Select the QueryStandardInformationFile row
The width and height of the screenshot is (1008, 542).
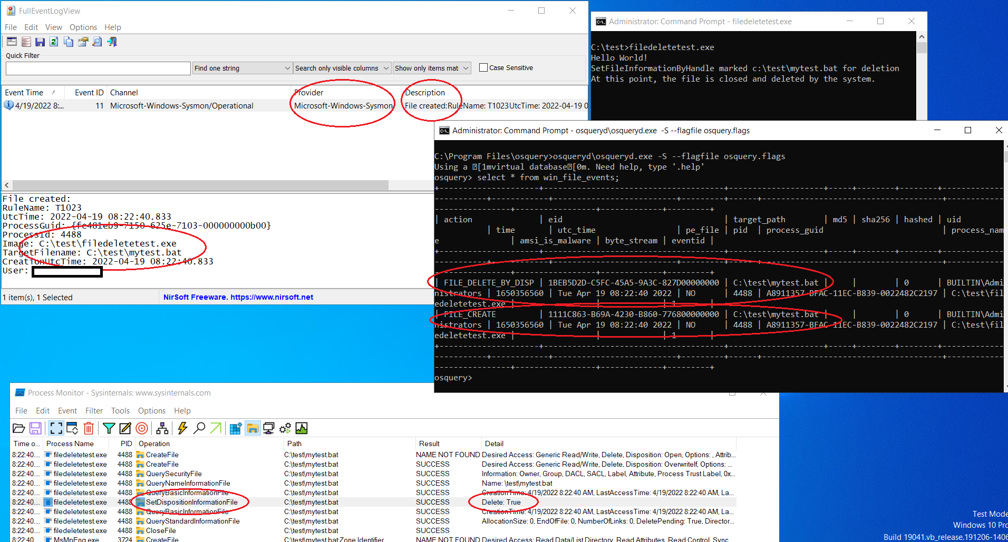click(373, 521)
